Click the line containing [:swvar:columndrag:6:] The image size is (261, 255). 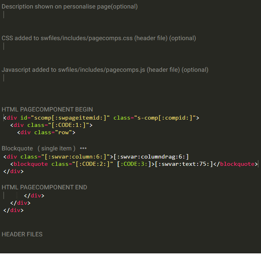(x=96, y=157)
